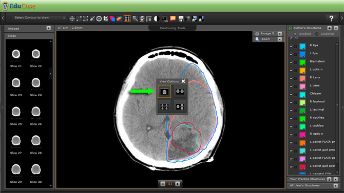Click the EduCase logo
Screen dimensions: 344x193
point(19,6)
